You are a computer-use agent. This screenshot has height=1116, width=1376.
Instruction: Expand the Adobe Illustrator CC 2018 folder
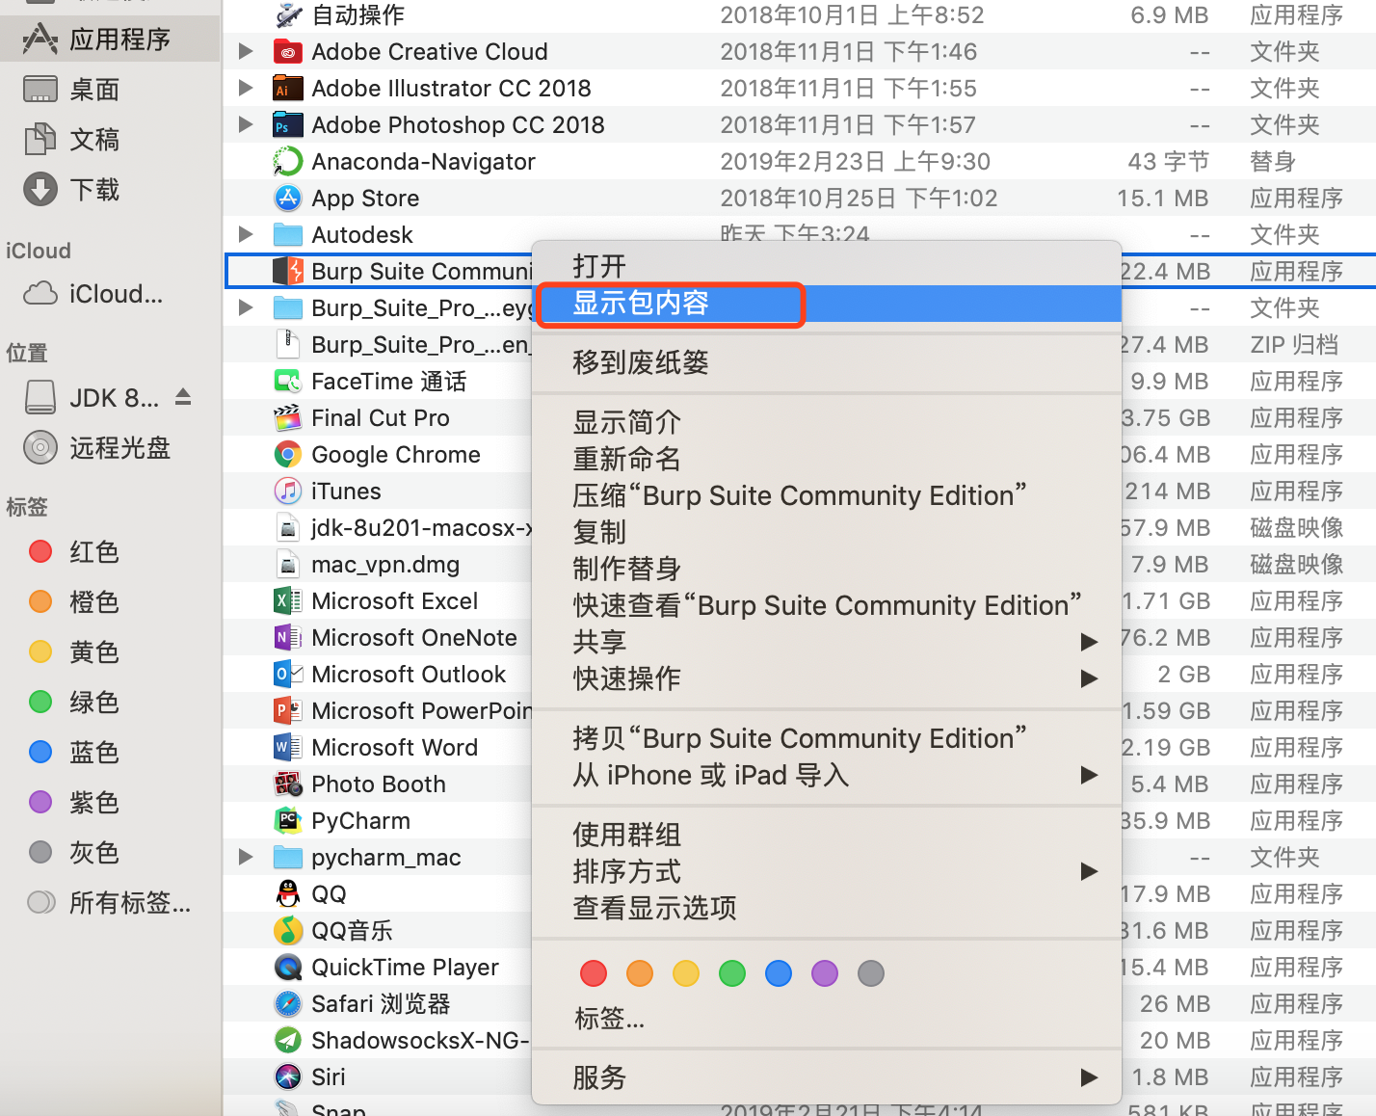tap(246, 88)
